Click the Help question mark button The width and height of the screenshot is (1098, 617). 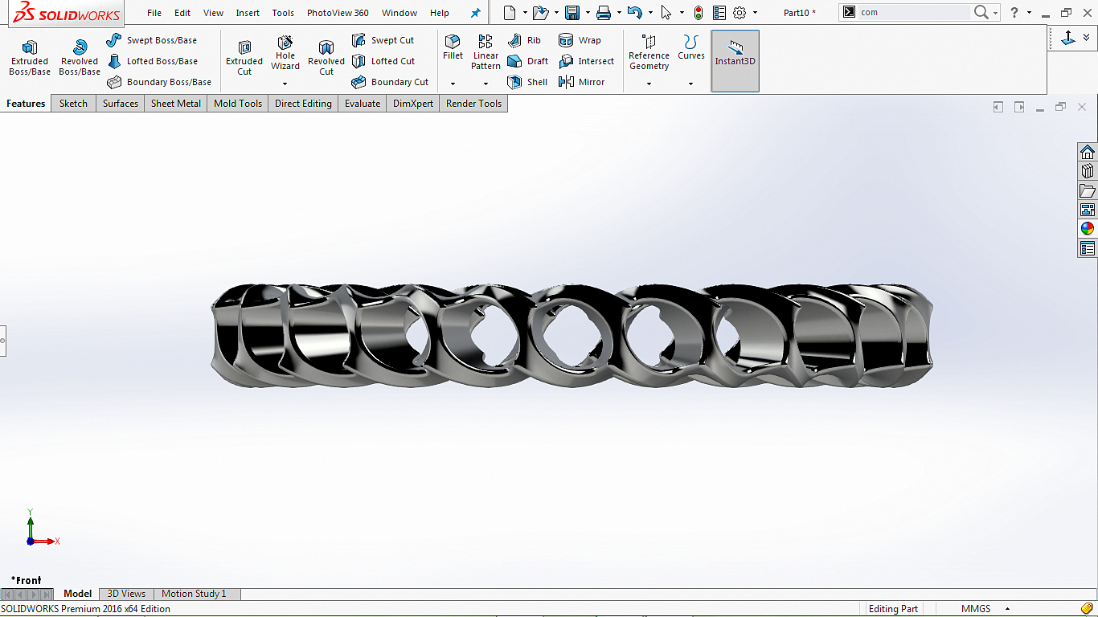point(1014,13)
